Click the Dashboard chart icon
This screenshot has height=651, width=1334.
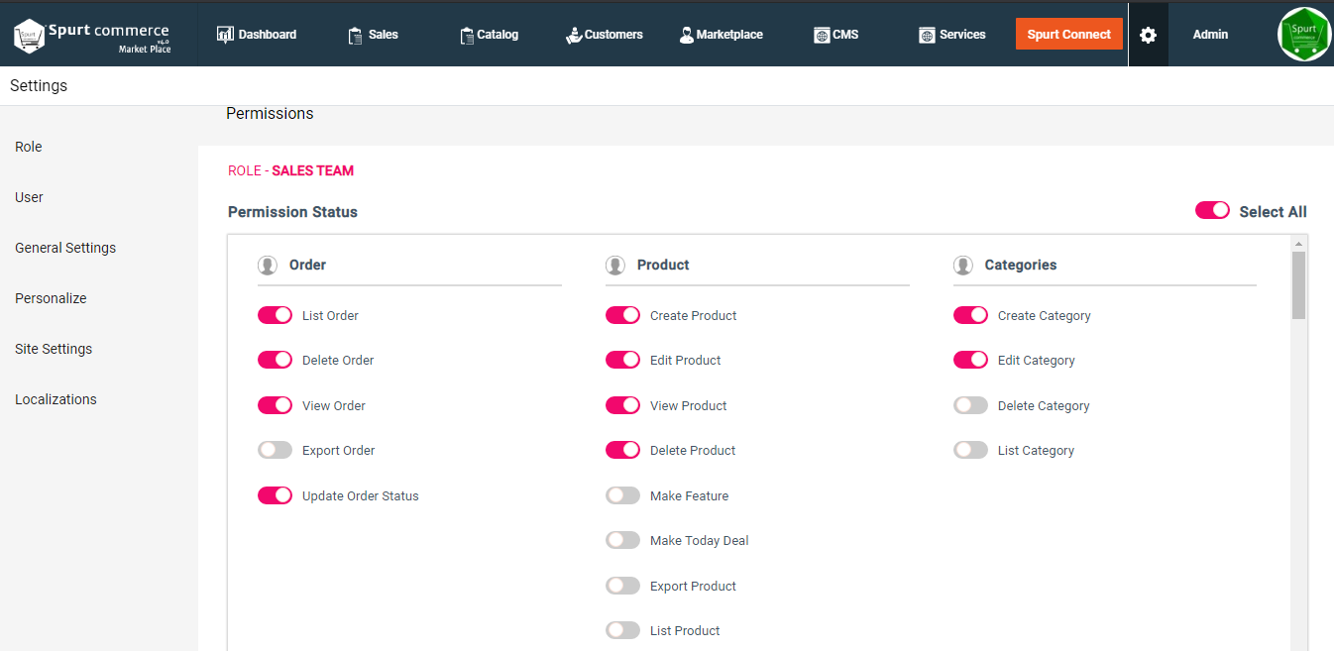[225, 35]
